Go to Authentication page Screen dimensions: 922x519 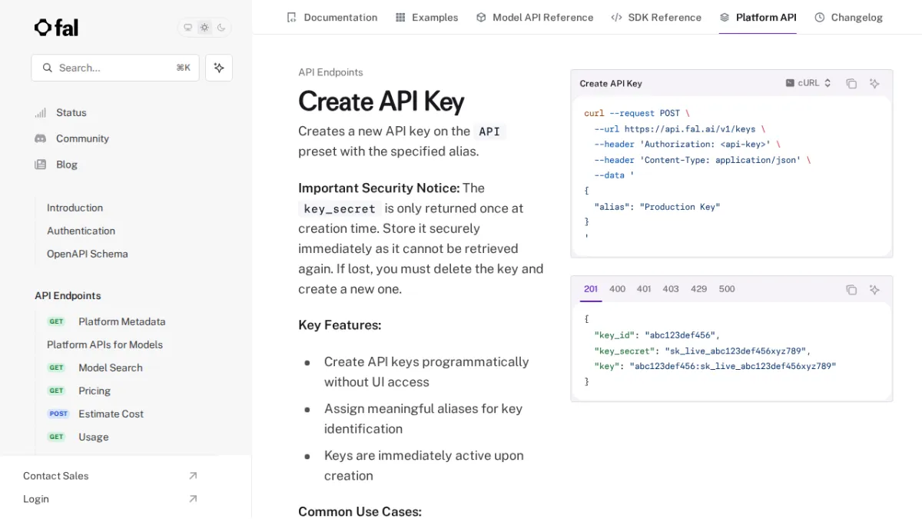click(81, 231)
